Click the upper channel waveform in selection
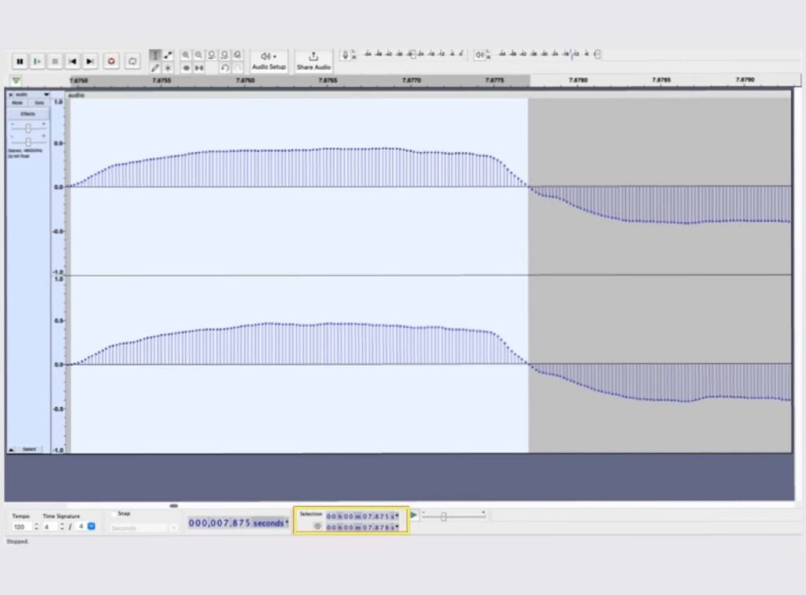The width and height of the screenshot is (806, 595). tap(298, 168)
